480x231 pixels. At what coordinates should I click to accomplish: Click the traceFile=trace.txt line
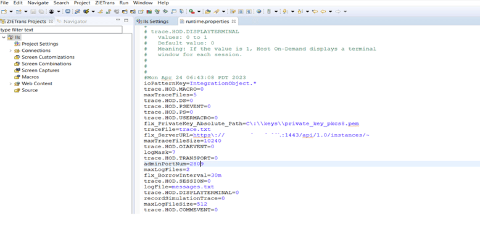point(177,129)
